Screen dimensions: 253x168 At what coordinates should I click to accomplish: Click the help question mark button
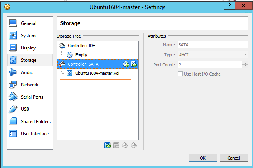pos(229,6)
